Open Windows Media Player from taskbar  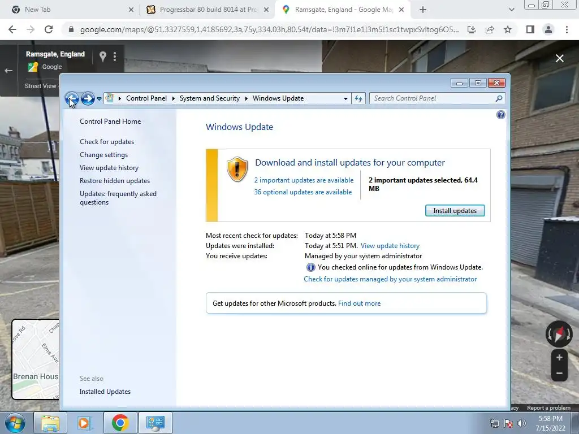[84, 423]
